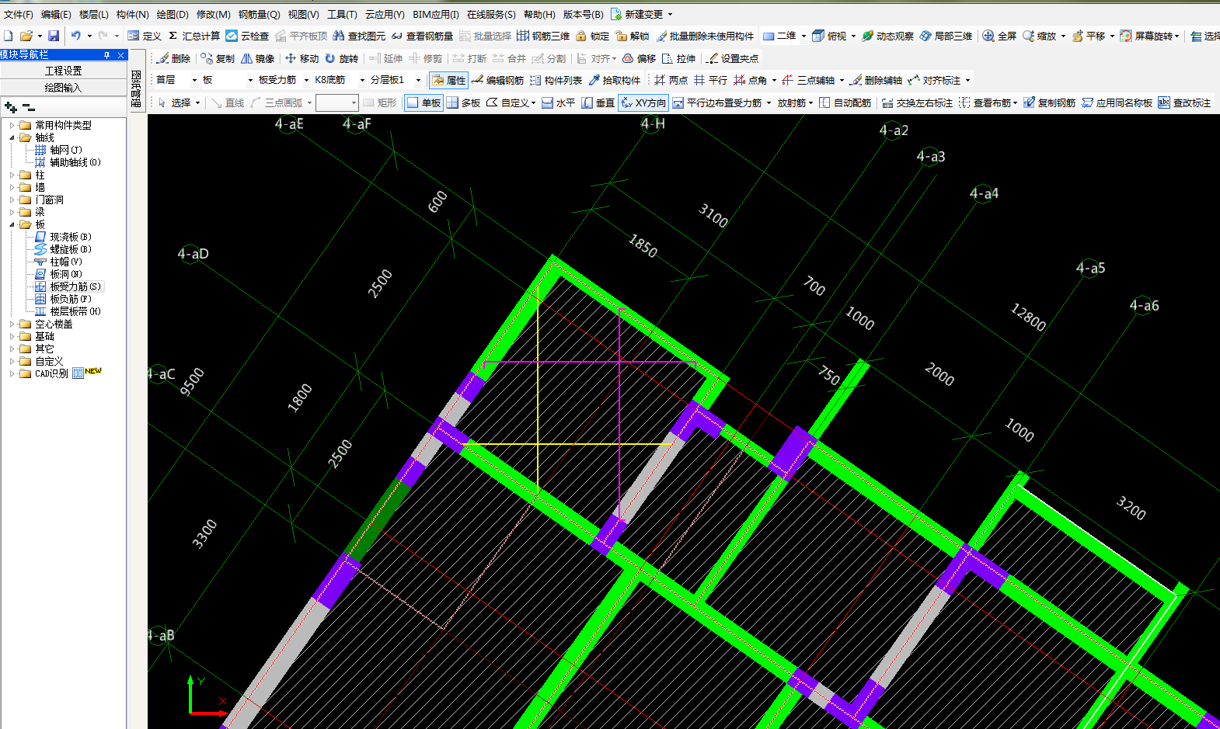Pin the 模块导航栏 panel

(107, 55)
